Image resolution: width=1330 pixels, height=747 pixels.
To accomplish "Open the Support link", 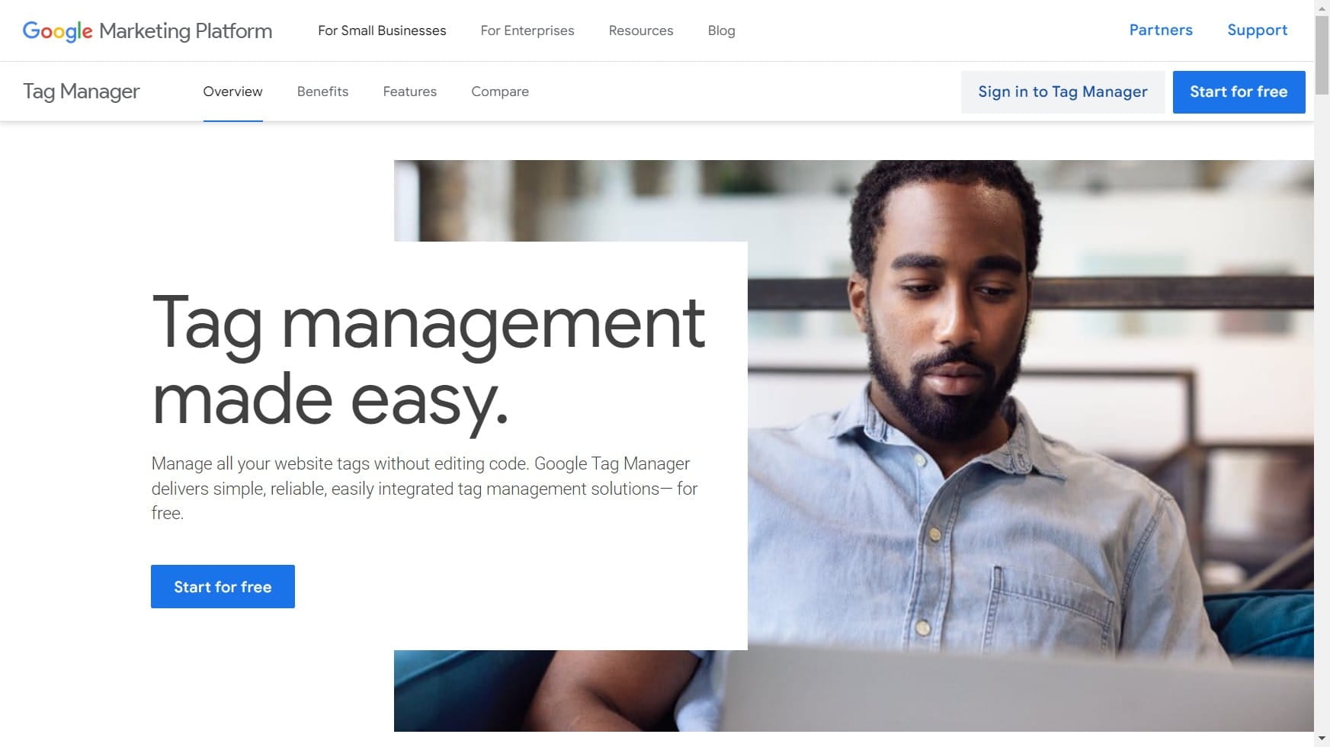I will tap(1257, 30).
